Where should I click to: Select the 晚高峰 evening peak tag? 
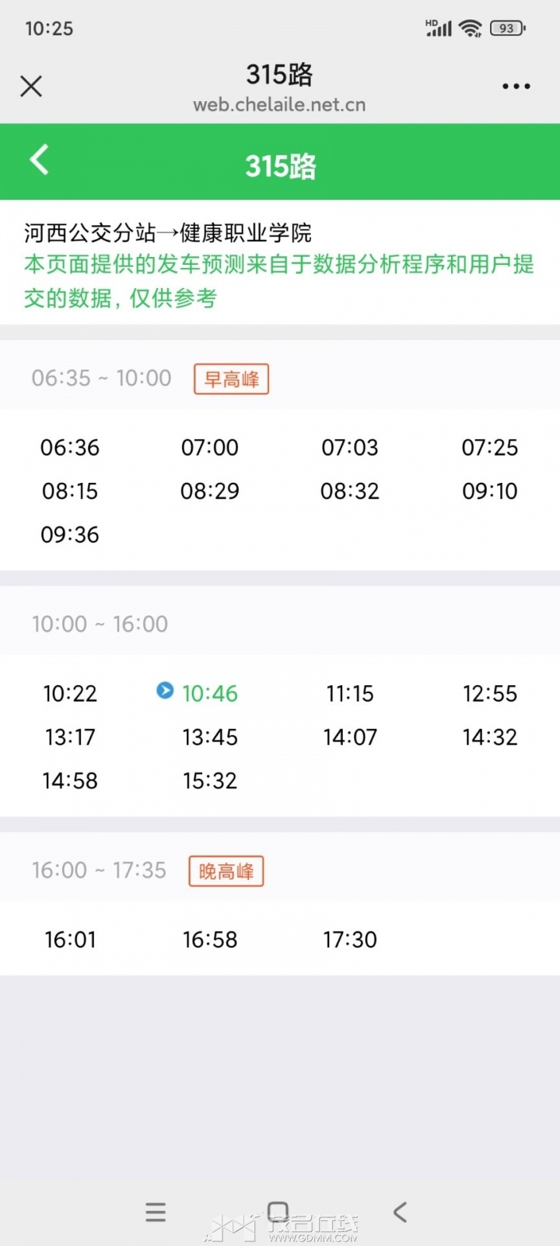(x=226, y=871)
